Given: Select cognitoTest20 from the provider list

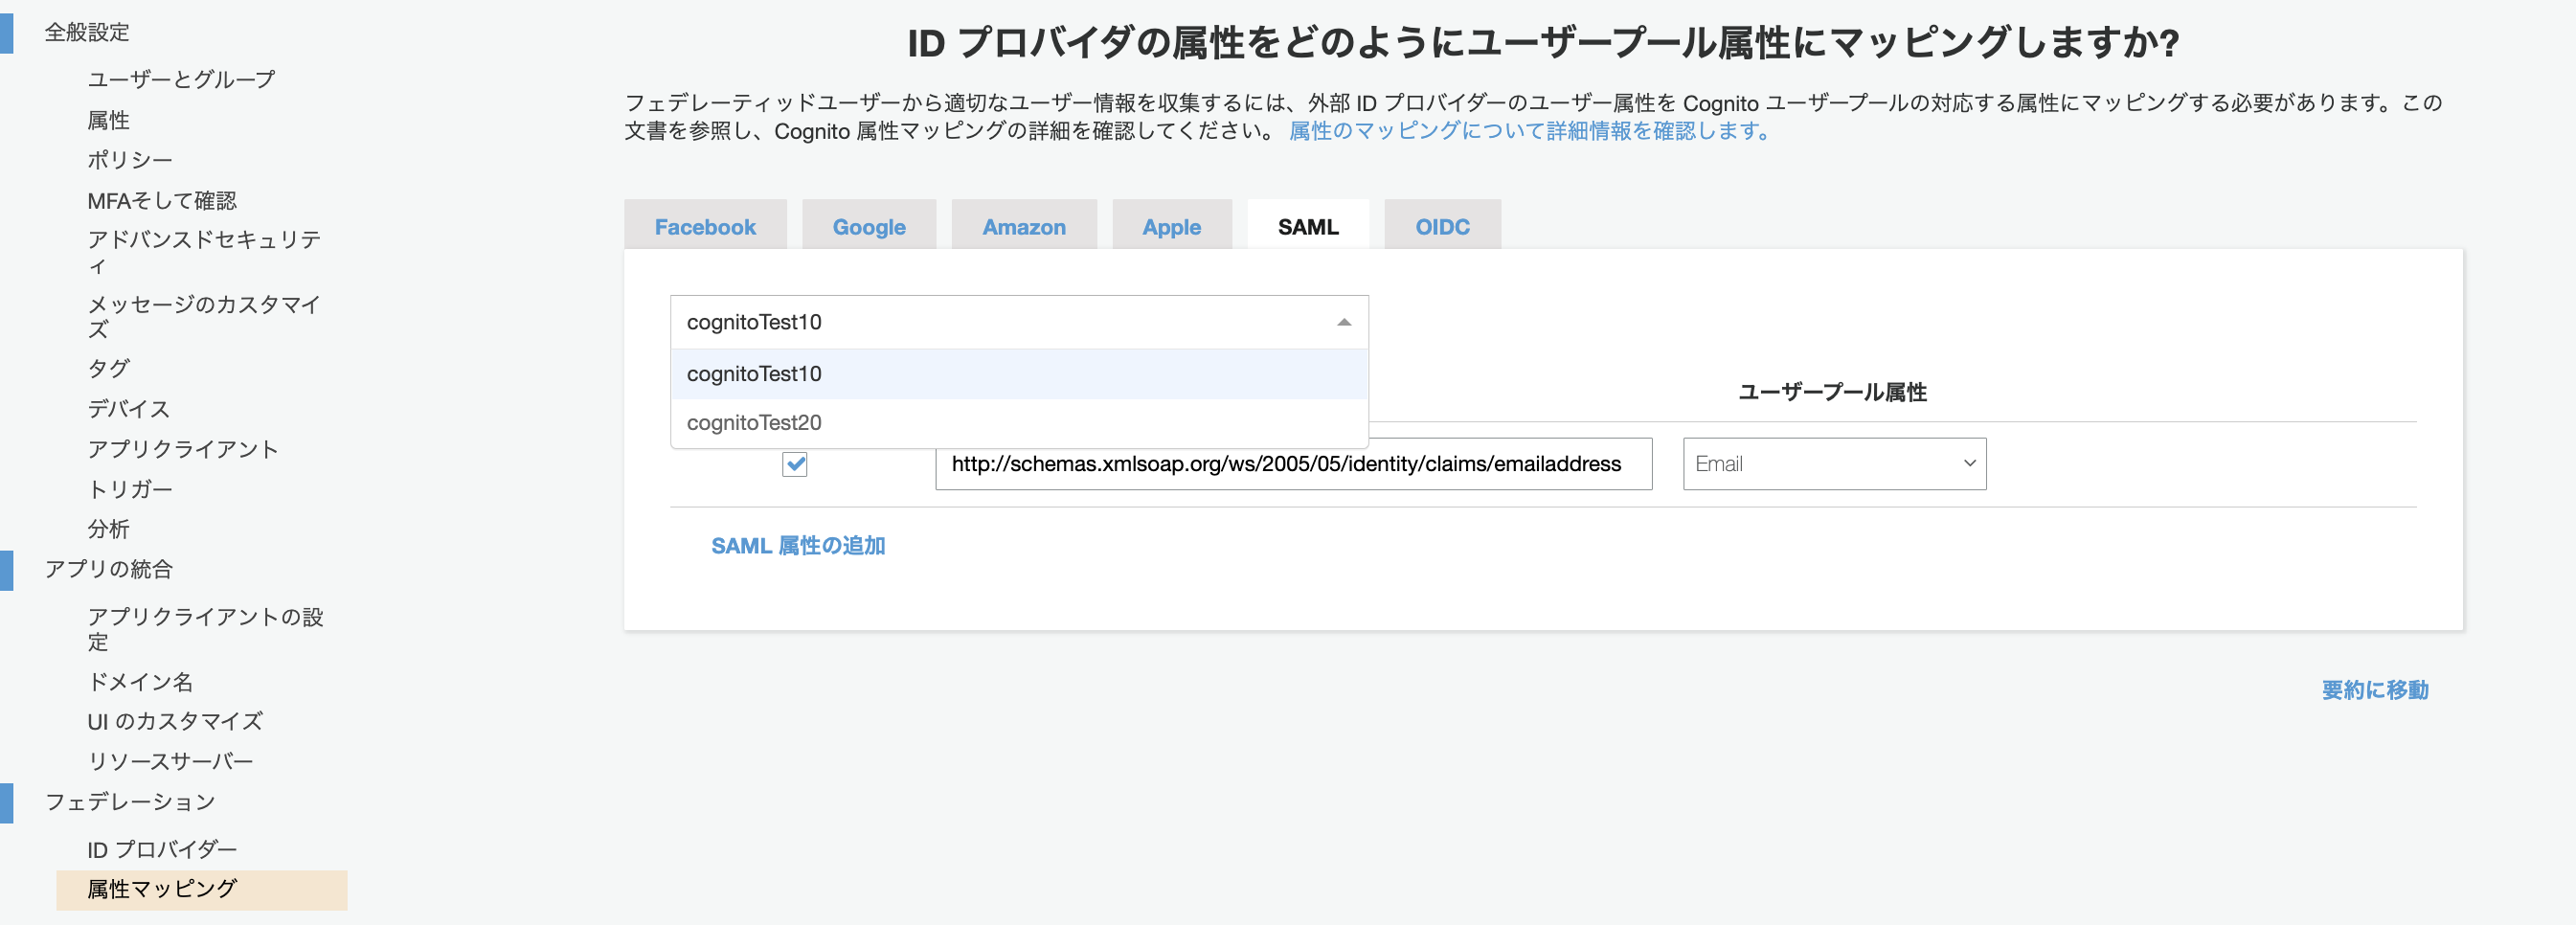Looking at the screenshot, I should point(753,422).
